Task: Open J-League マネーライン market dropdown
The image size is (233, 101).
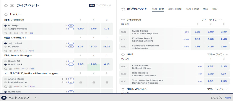Action: coord(211,20)
